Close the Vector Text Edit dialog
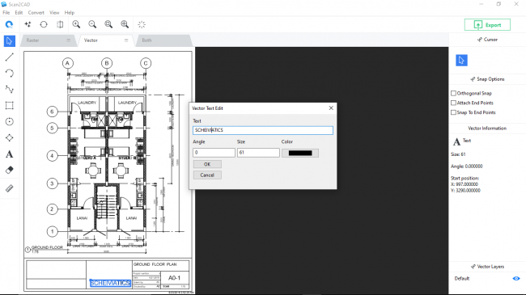The width and height of the screenshot is (526, 295). pos(331,108)
